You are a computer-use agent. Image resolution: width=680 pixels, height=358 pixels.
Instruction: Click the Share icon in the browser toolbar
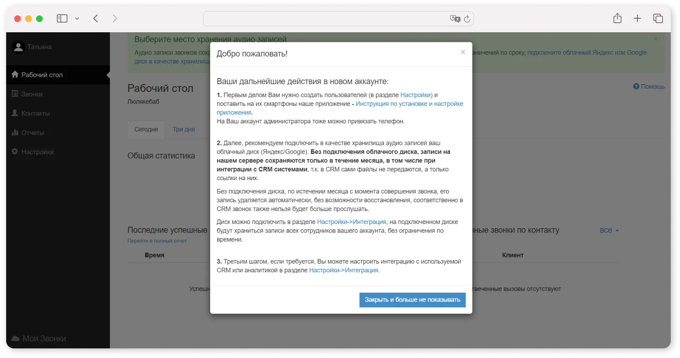coord(617,18)
